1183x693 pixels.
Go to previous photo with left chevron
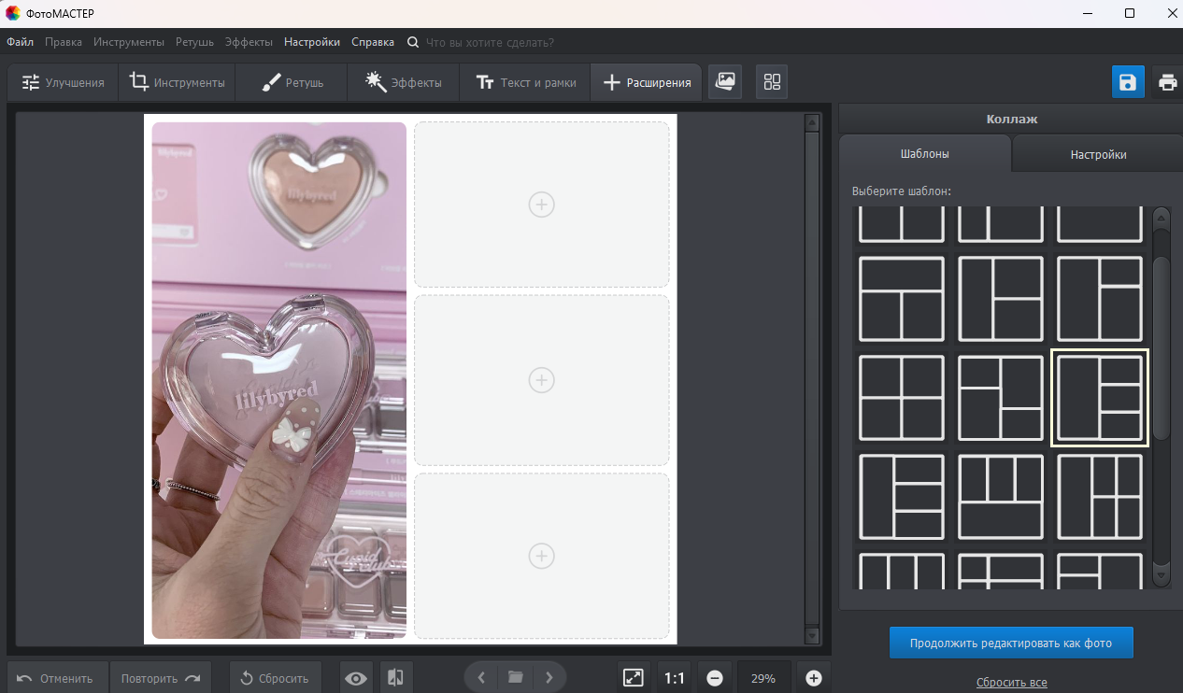point(480,677)
